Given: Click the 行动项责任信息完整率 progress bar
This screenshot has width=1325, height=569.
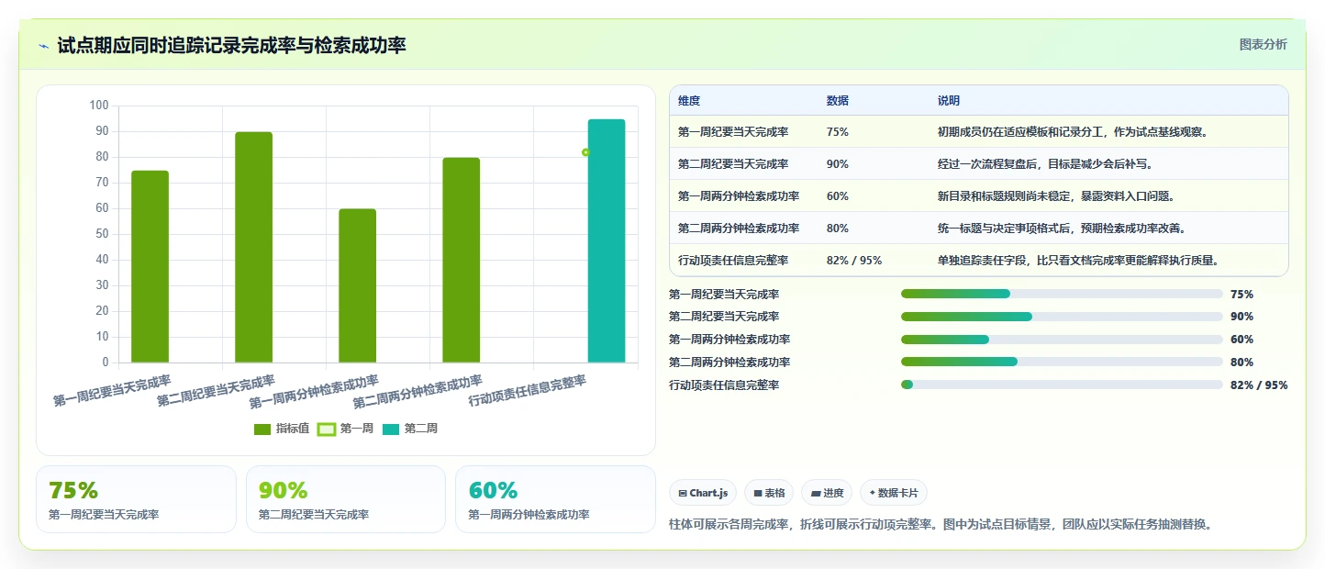Looking at the screenshot, I should click(1062, 385).
